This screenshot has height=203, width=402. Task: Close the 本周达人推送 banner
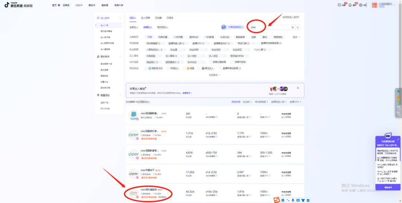tap(298, 88)
